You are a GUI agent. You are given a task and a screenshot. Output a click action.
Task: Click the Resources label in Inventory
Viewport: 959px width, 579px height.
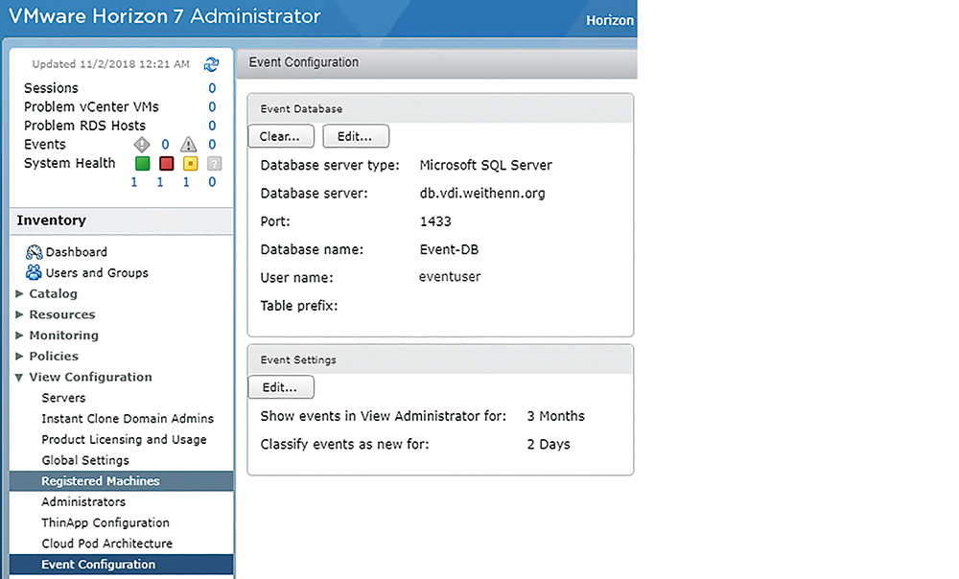click(x=62, y=314)
